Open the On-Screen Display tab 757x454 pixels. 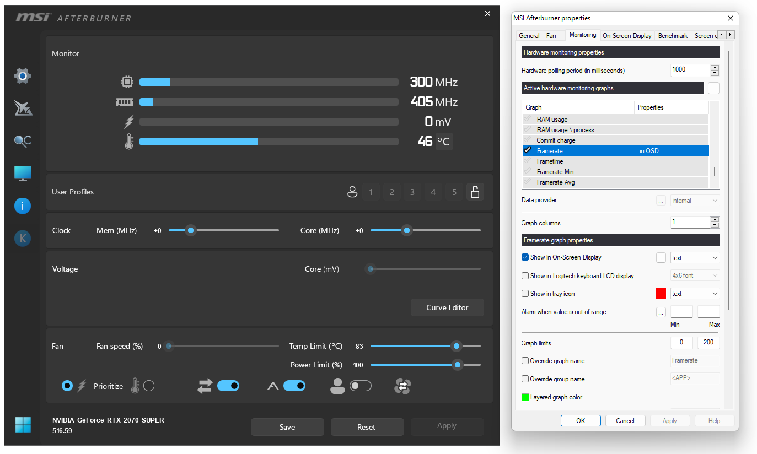coord(627,35)
